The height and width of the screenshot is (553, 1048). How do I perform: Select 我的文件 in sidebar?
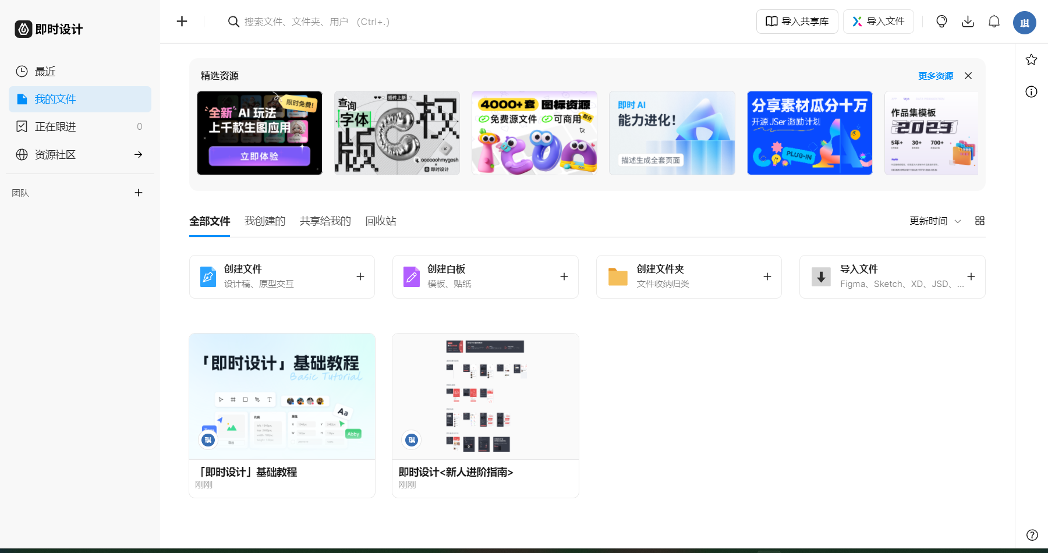click(80, 99)
